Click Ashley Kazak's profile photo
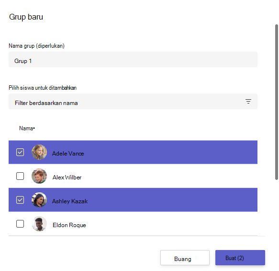The height and width of the screenshot is (271, 279). pos(39,200)
